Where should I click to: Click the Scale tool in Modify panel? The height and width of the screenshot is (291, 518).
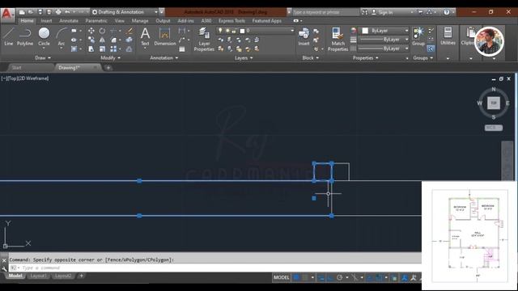coord(103,48)
